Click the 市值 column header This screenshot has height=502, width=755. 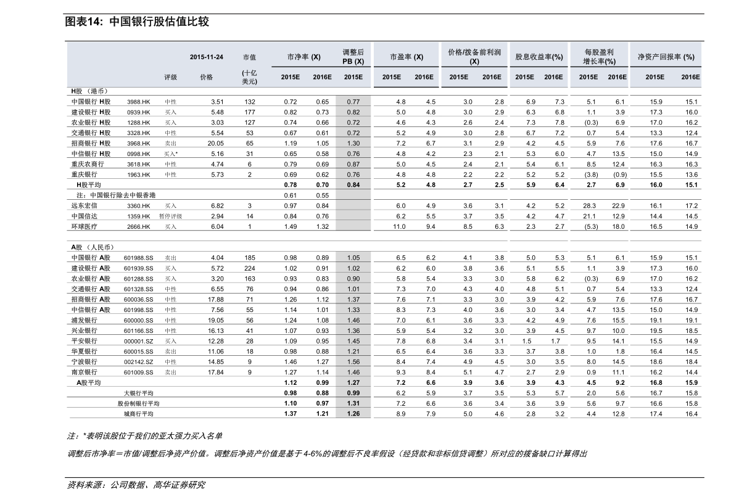249,57
